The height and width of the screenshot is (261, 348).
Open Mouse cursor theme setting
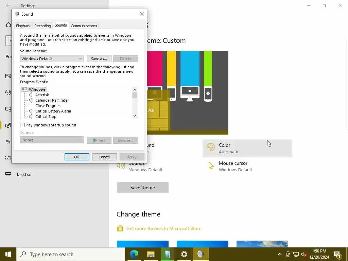247,166
